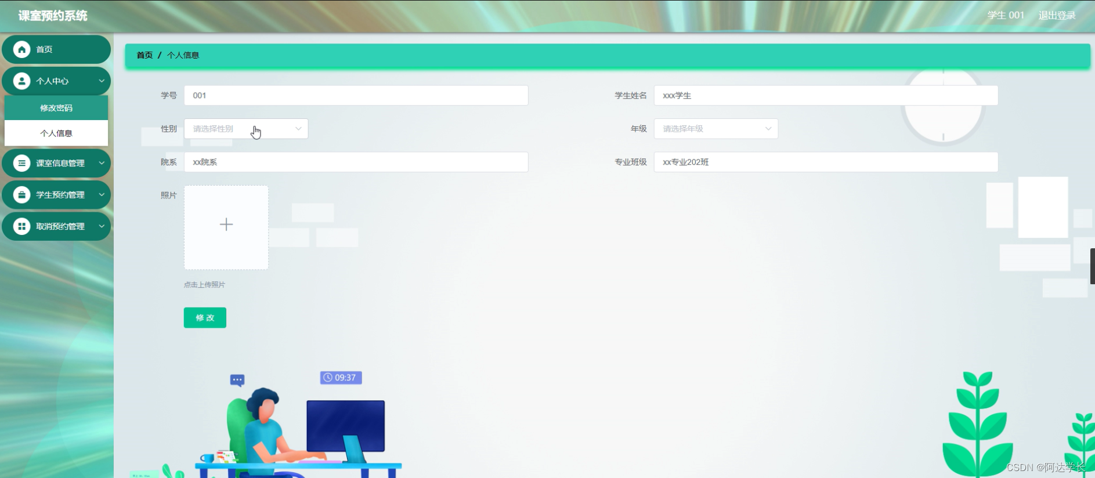Click the person icon next to 个人中心
1095x478 pixels.
21,81
